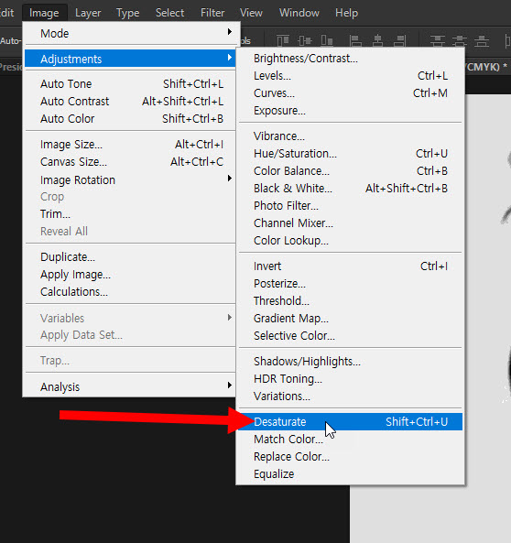The height and width of the screenshot is (543, 511).
Task: Open the Window menu
Action: (299, 13)
